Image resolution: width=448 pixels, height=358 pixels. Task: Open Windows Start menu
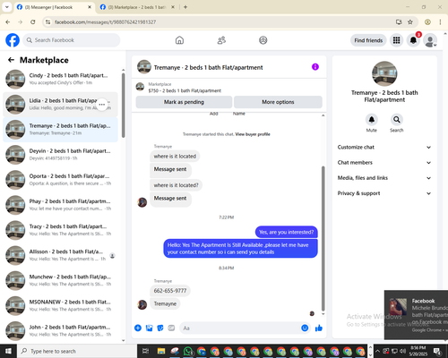tap(8, 351)
